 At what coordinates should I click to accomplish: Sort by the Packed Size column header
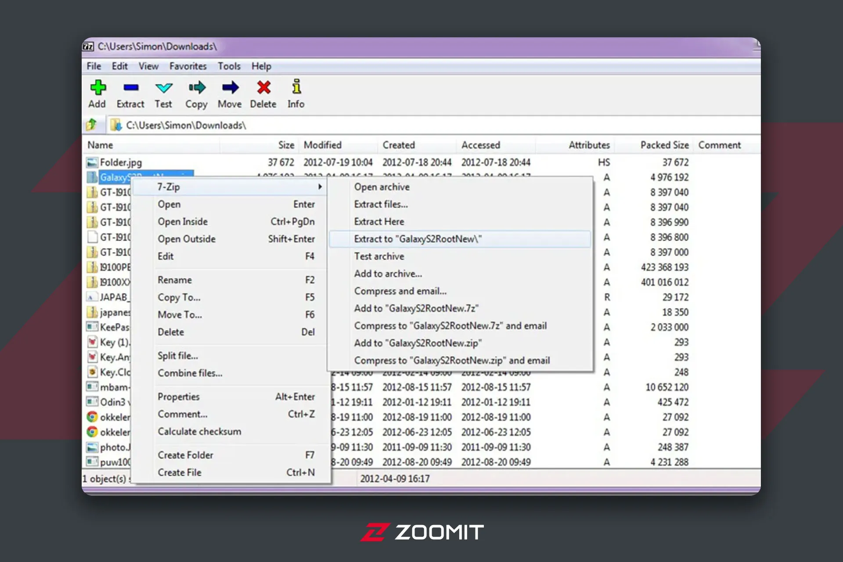pos(654,145)
